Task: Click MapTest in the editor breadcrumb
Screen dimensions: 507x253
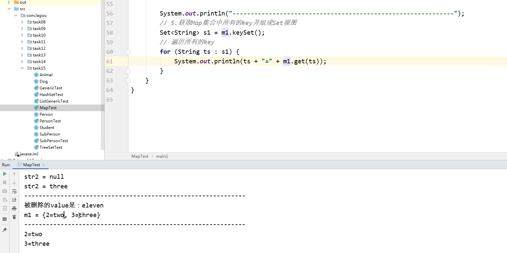Action: (x=140, y=156)
